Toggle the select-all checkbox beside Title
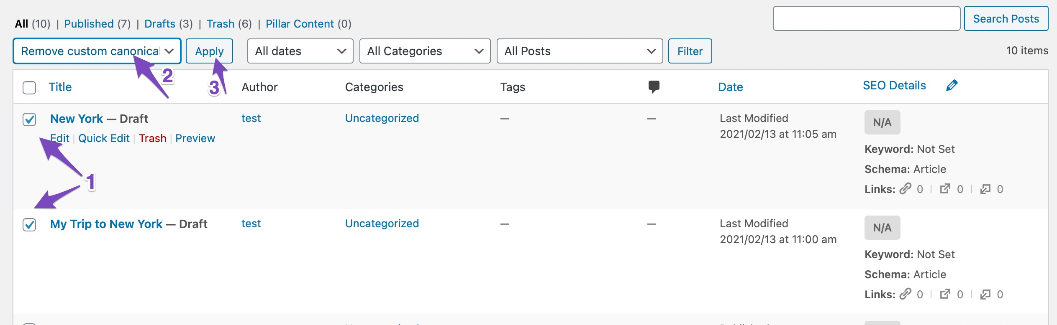 [29, 88]
